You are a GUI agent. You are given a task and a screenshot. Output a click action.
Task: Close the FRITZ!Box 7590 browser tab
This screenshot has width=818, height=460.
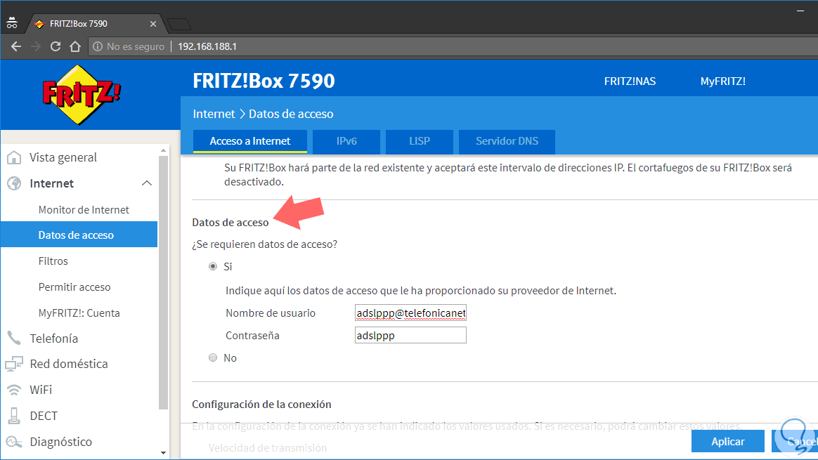[x=153, y=24]
